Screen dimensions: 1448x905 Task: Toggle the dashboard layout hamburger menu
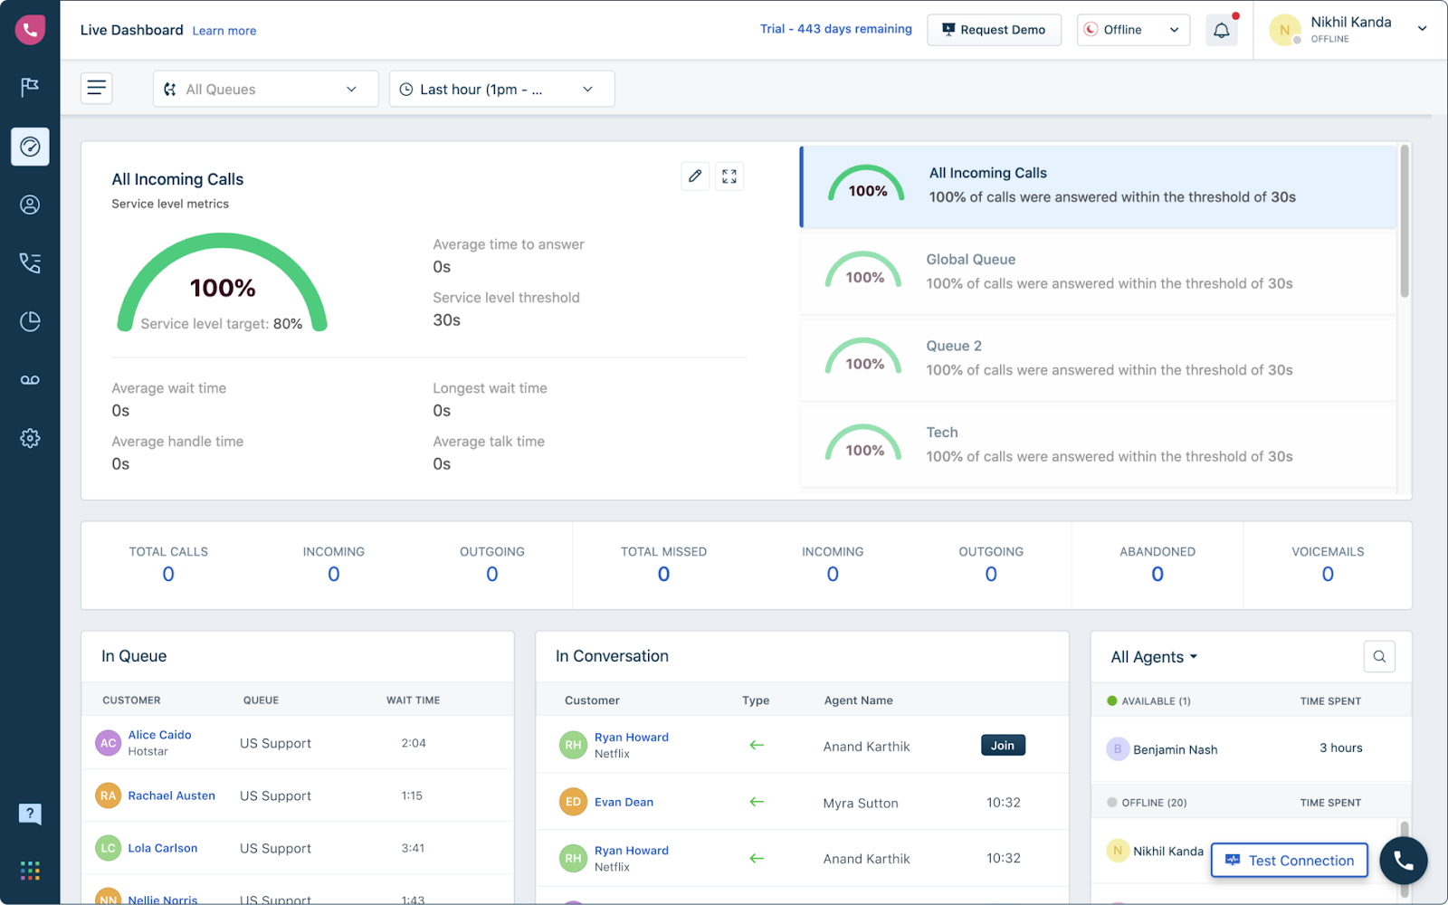(x=96, y=88)
